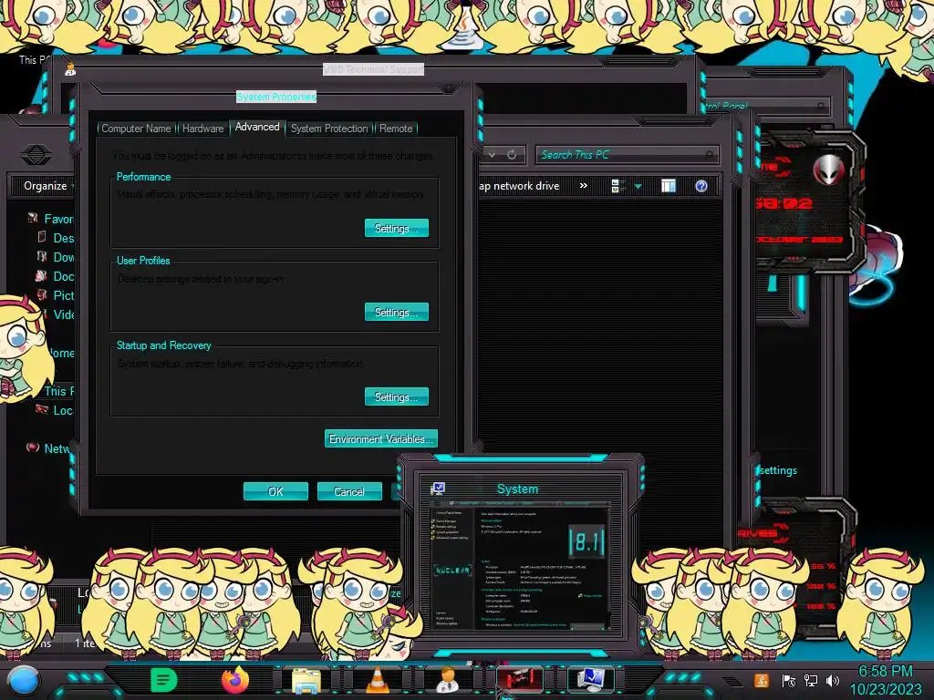Image resolution: width=934 pixels, height=700 pixels.
Task: Open the volume speaker tray icon
Action: [x=833, y=681]
